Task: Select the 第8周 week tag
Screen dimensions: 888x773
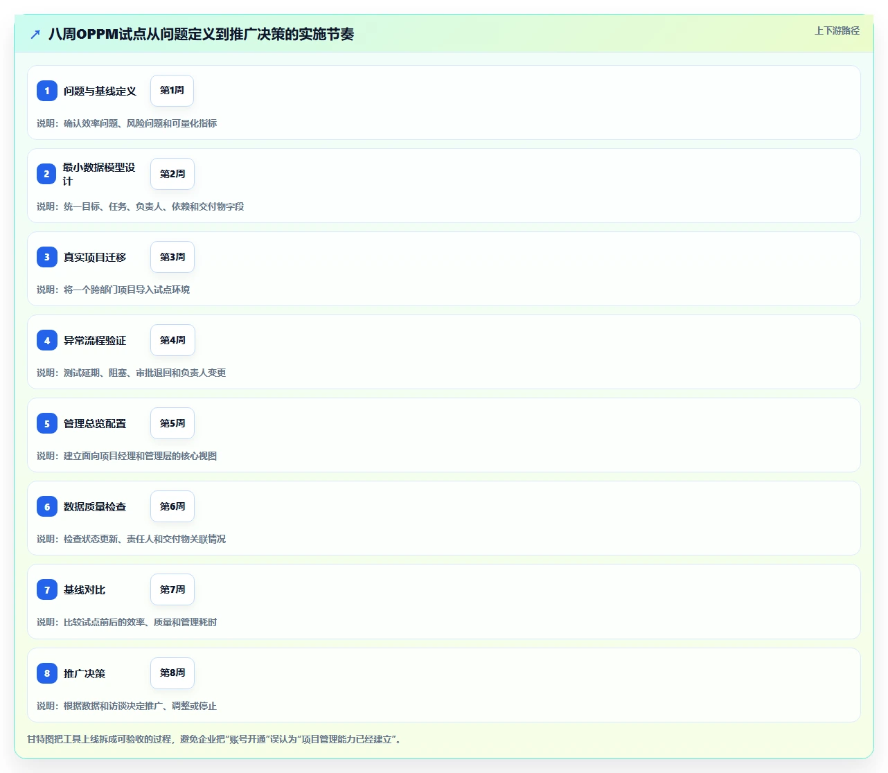Action: click(x=172, y=673)
